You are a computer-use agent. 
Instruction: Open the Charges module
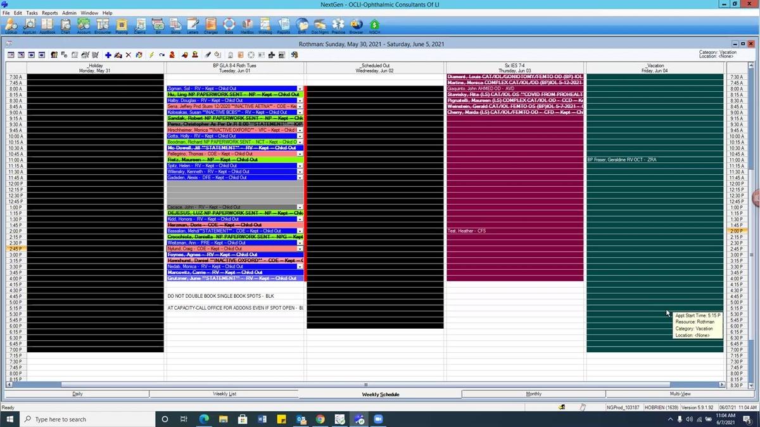tap(210, 25)
